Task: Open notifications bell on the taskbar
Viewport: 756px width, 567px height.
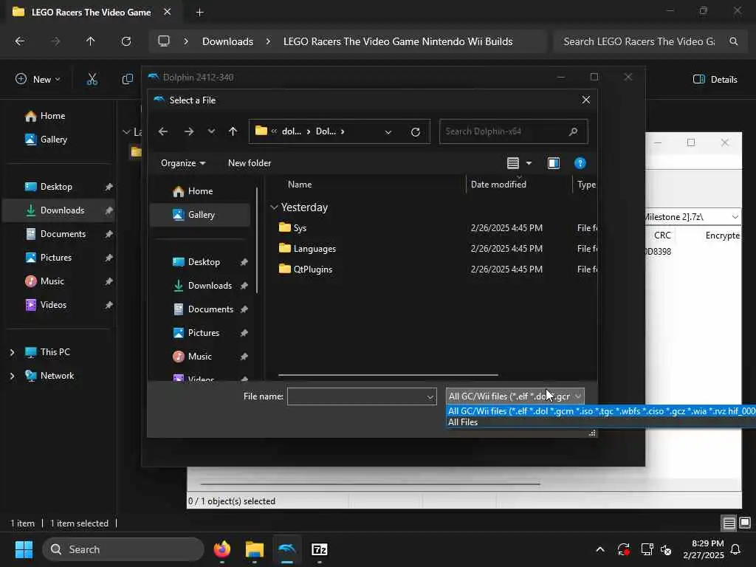Action: 735,549
